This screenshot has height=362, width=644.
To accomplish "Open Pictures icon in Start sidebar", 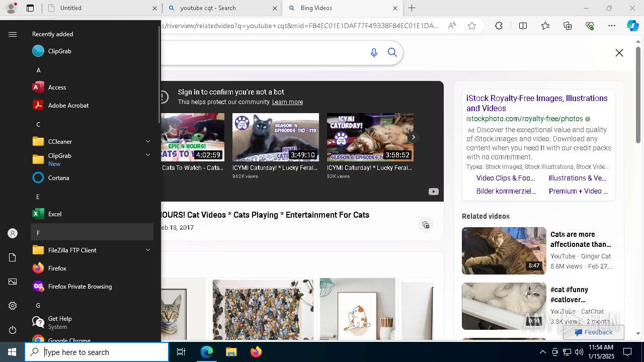I will click(13, 282).
